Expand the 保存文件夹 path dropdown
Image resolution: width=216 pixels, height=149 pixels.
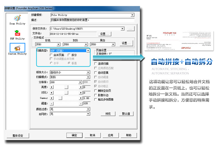point(122,29)
